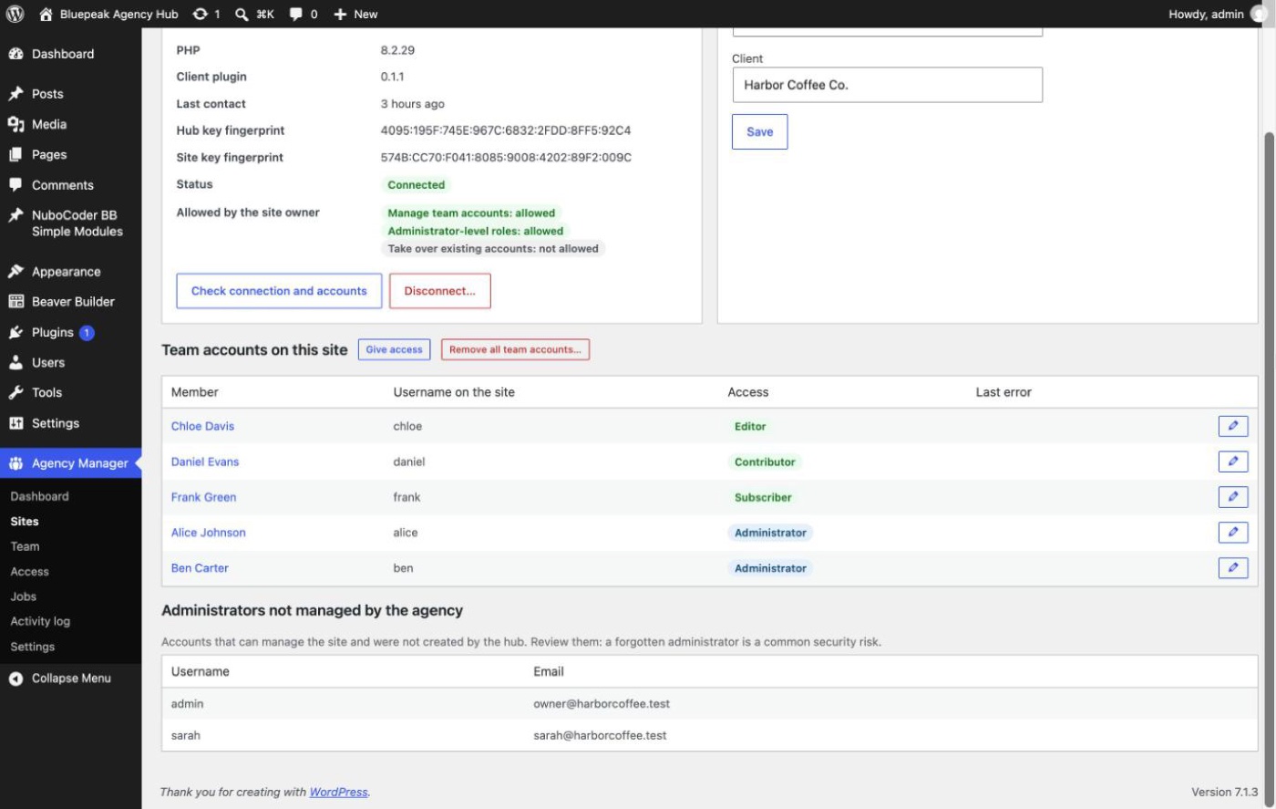The image size is (1276, 809).
Task: Edit Daniel Evans access with pencil icon
Action: 1232,462
